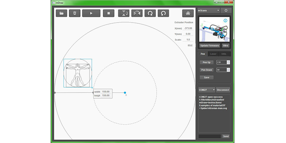Increase the Pen Up value with up arrow
This screenshot has height=143, width=286.
coord(228,61)
